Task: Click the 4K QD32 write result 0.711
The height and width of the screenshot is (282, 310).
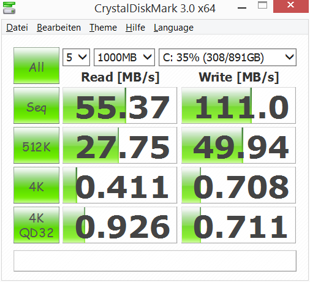Action: [238, 225]
